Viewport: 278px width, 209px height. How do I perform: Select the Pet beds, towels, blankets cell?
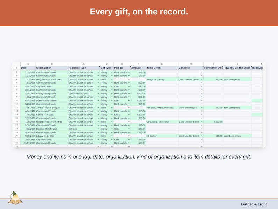pos(162,108)
